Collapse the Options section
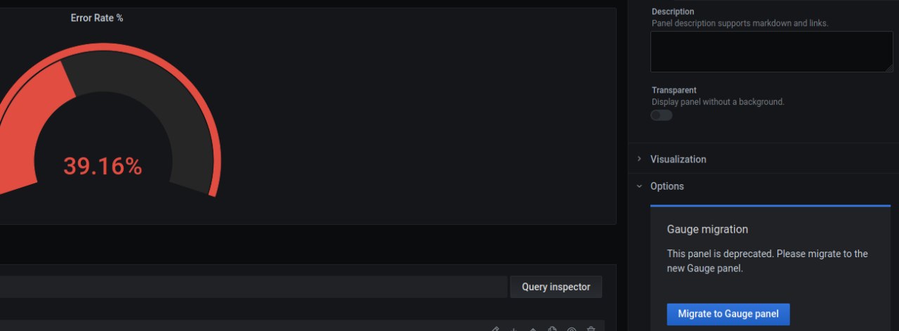This screenshot has height=331, width=899. click(x=763, y=186)
